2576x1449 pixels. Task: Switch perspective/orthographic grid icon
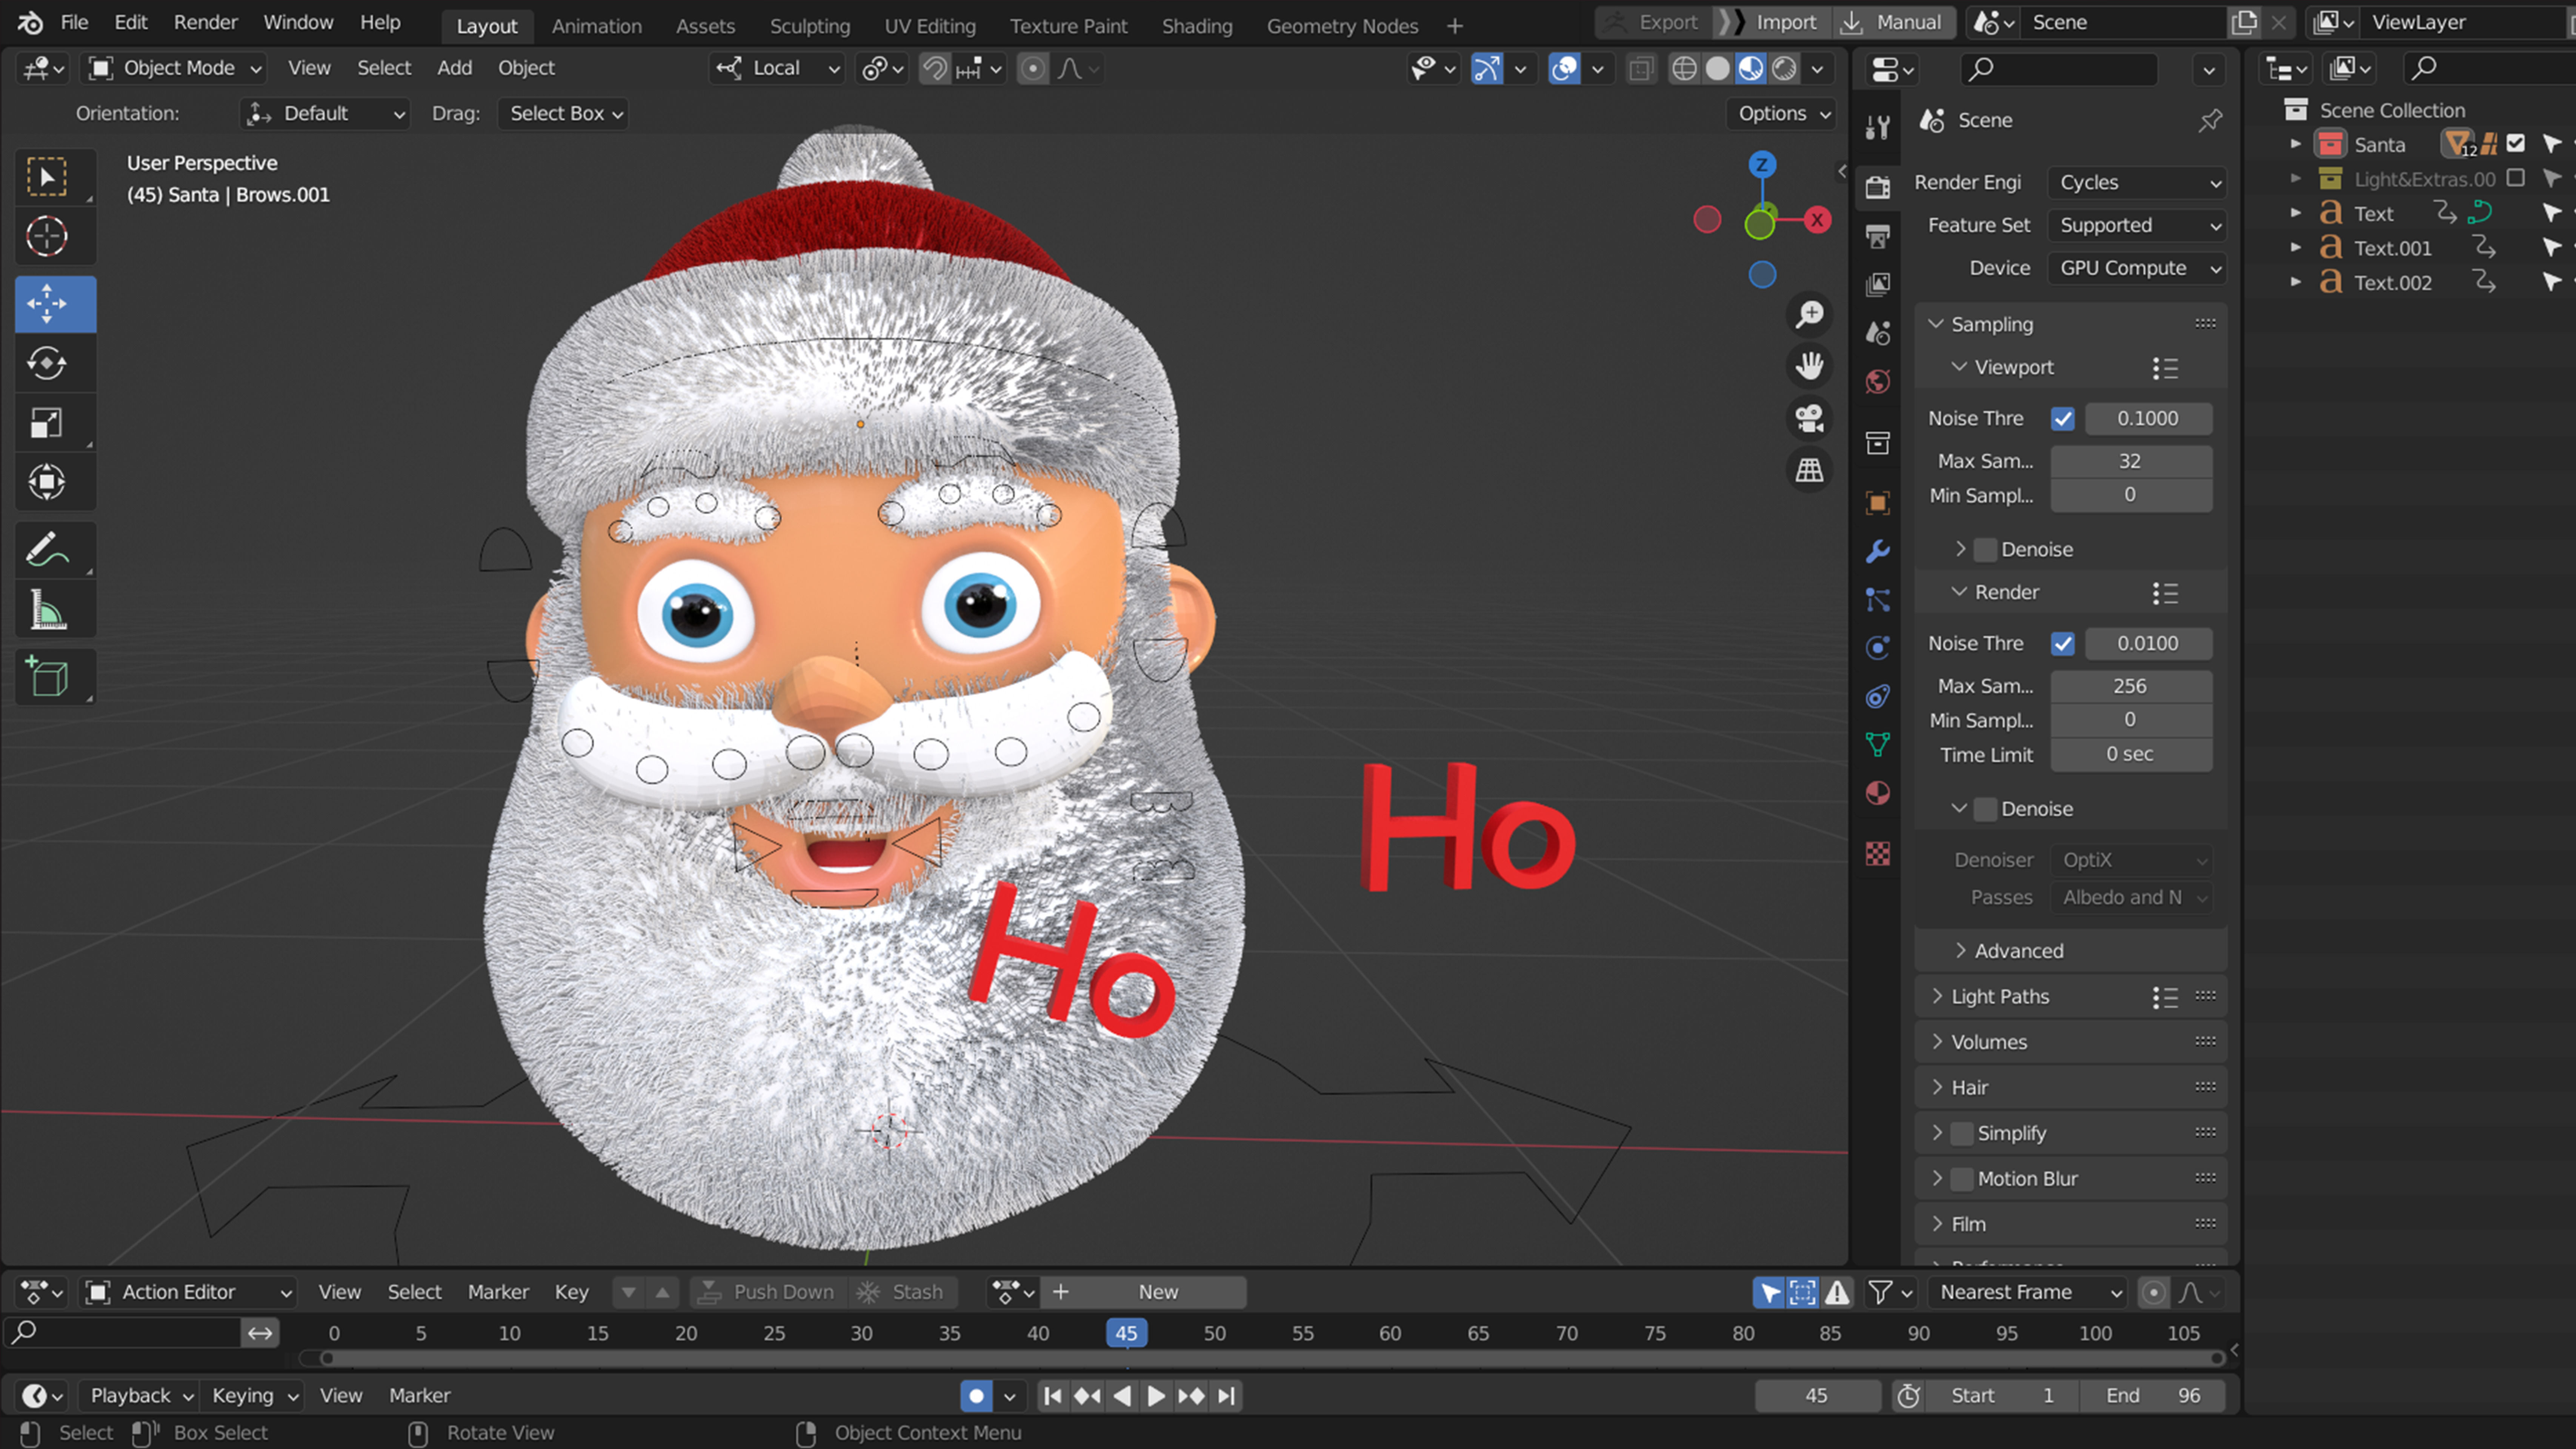click(x=1809, y=470)
